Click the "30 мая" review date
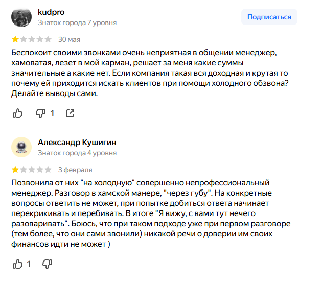This screenshot has width=322, height=285. pos(69,39)
